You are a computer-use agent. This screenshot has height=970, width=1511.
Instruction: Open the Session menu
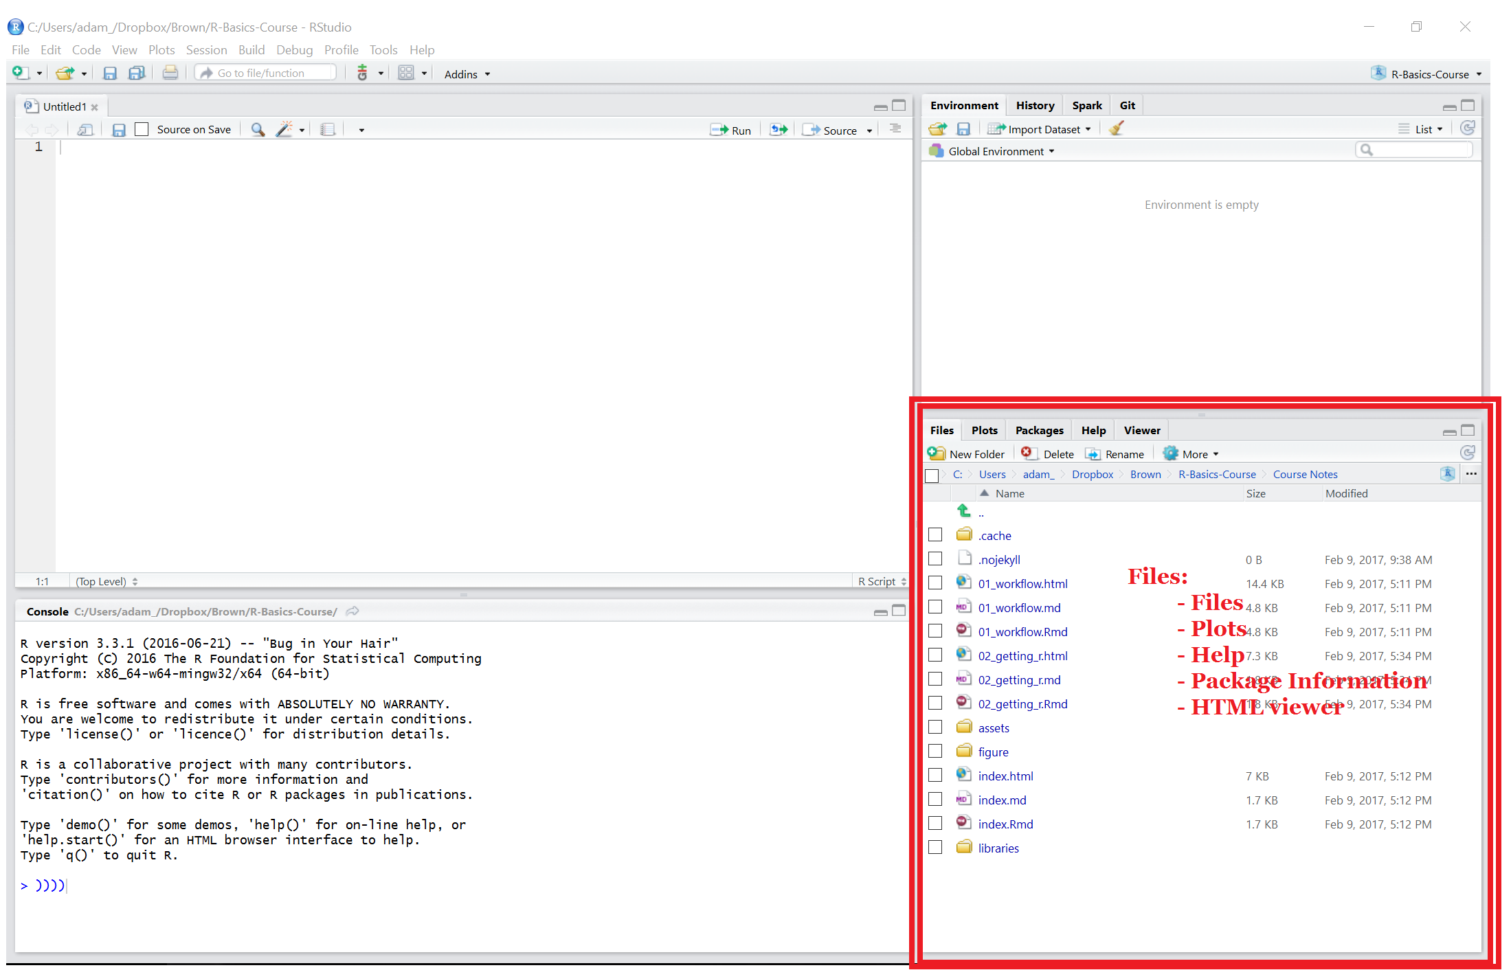click(206, 49)
